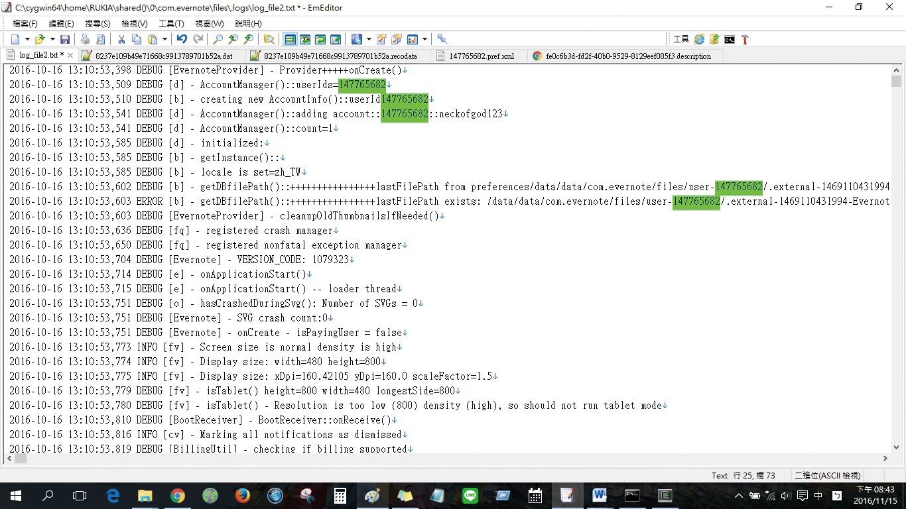Open Google Chrome from the taskbar
The height and width of the screenshot is (509, 906).
pos(177,495)
